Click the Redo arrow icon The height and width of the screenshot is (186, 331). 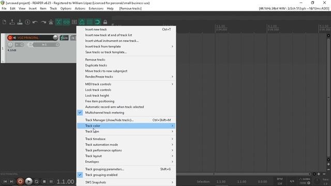(43, 22)
